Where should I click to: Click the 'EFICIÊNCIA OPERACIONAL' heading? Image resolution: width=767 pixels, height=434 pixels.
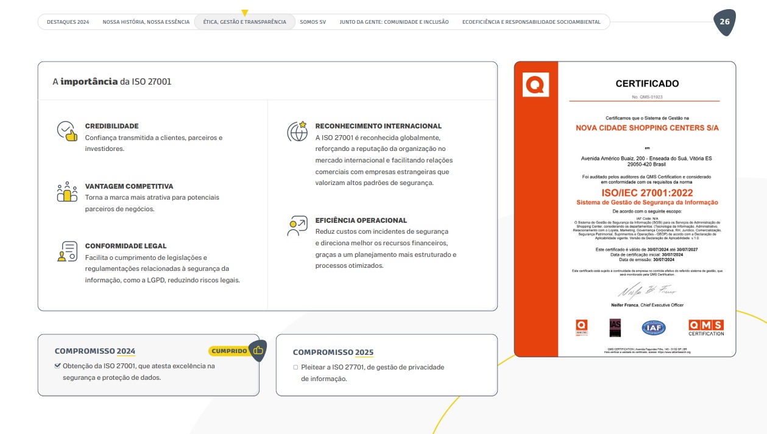coord(361,220)
